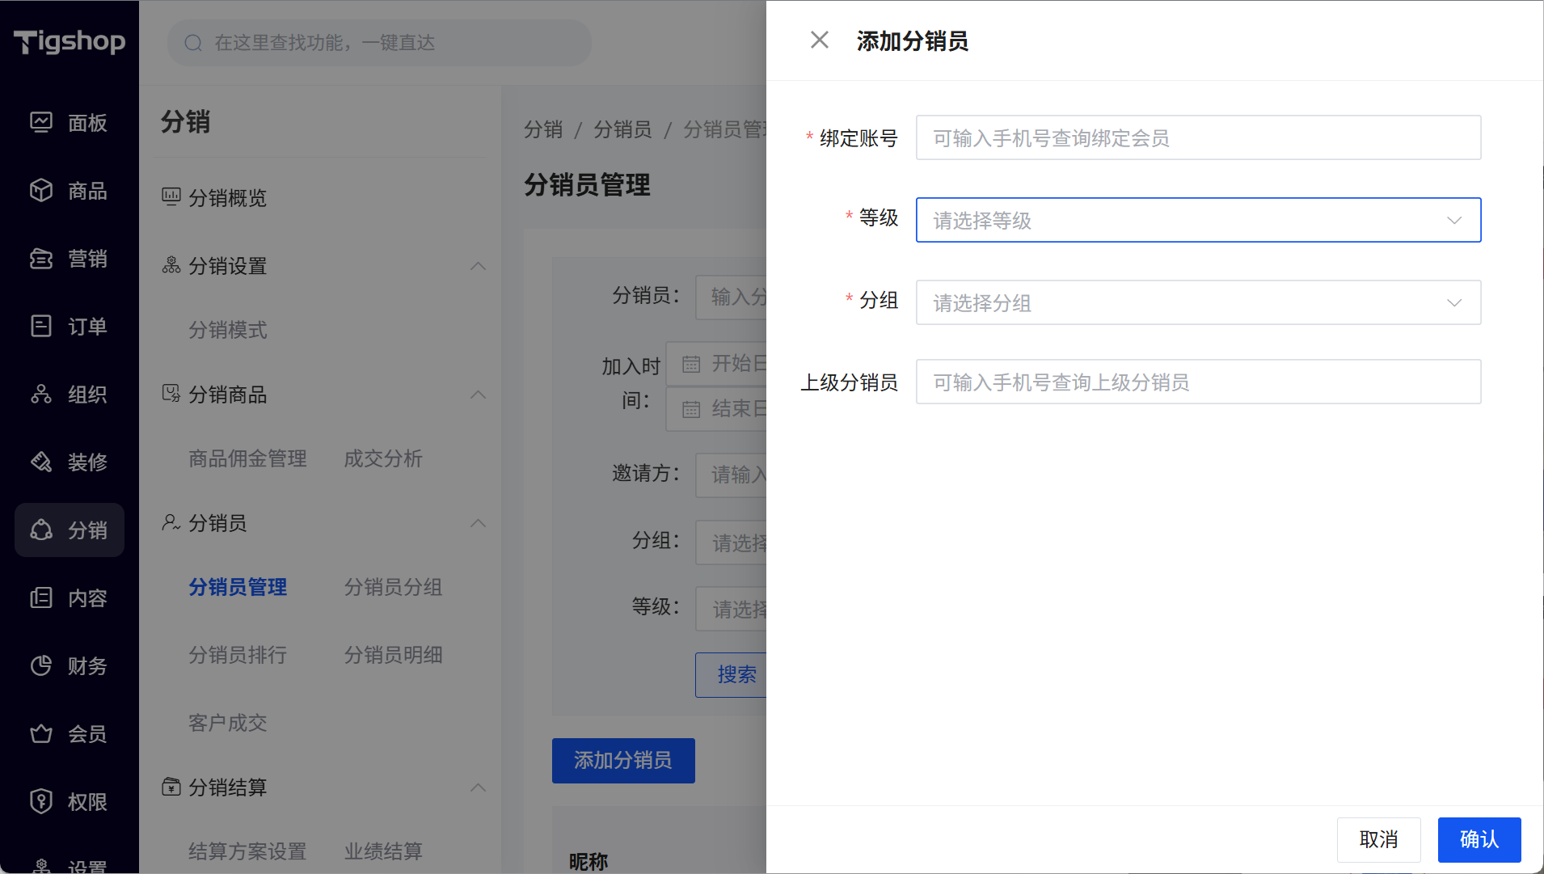Go to 分销概览 overview menu item
Screen dimensions: 1544x874
pyautogui.click(x=227, y=198)
